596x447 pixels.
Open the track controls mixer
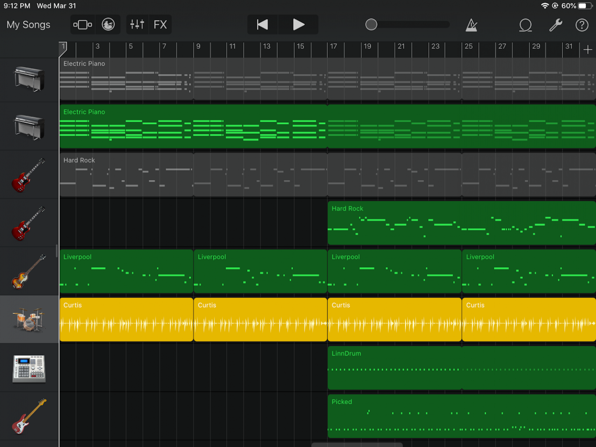pos(137,25)
